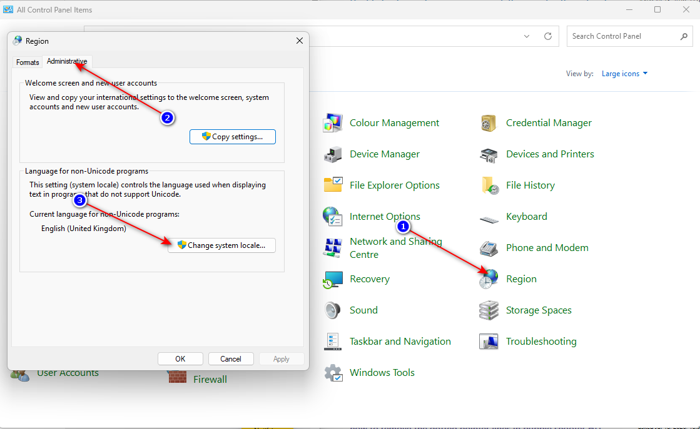Open the Region link
700x429 pixels.
pyautogui.click(x=521, y=279)
